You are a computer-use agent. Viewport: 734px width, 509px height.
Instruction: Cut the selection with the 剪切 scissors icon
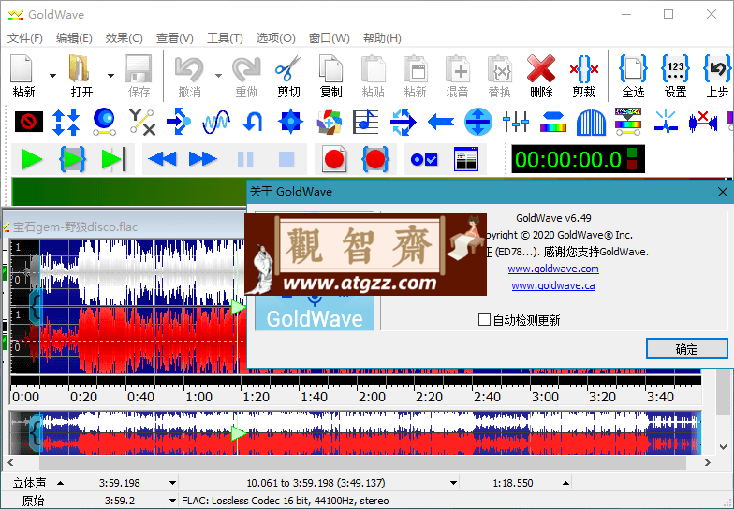click(x=288, y=69)
